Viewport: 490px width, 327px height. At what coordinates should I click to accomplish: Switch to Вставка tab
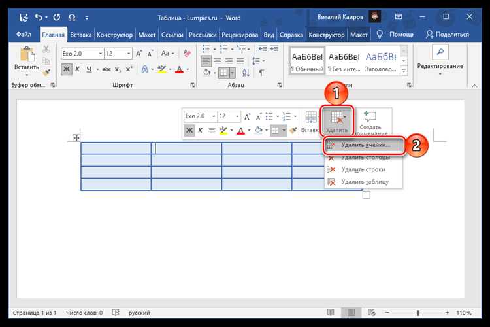tap(80, 35)
